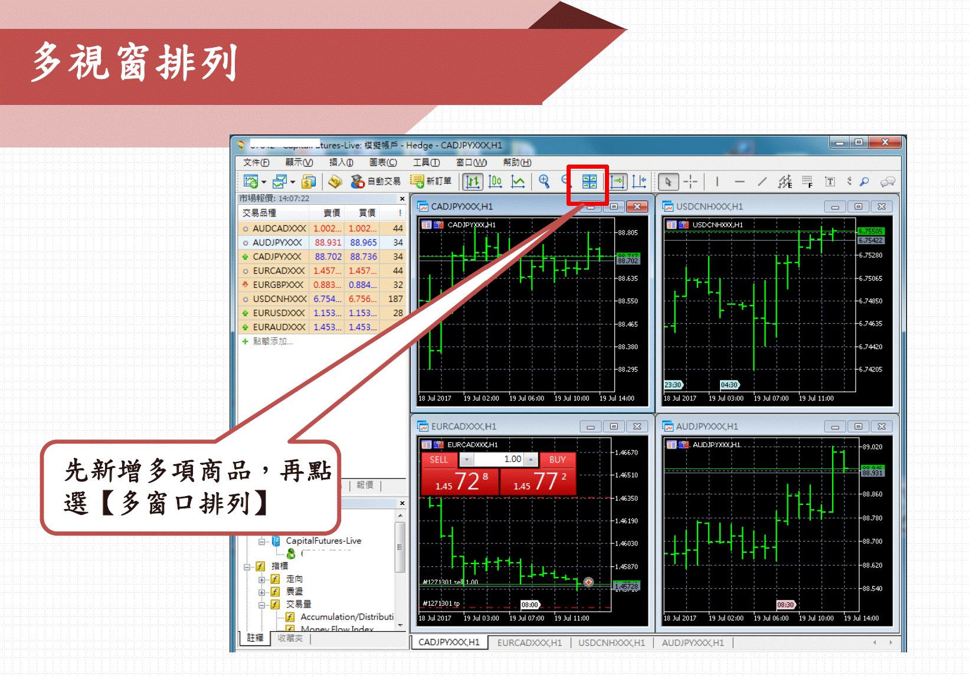Switch chart to candlesticks mode
Image resolution: width=969 pixels, height=676 pixels.
[x=495, y=182]
